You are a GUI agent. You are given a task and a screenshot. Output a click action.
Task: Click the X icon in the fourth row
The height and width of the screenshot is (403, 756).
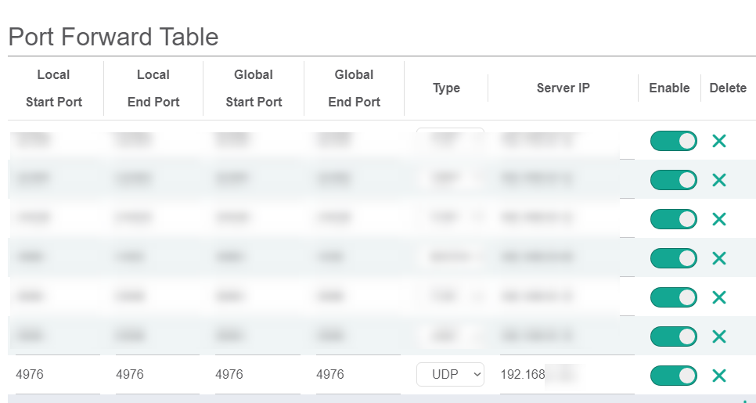click(718, 258)
